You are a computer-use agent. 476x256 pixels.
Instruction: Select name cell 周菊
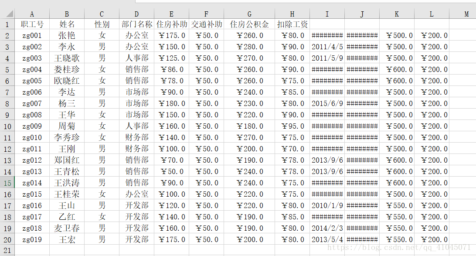67,126
